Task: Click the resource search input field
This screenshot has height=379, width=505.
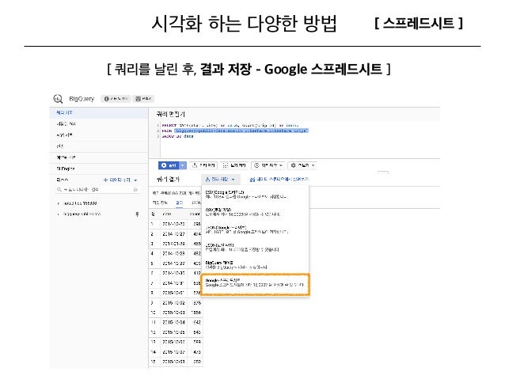Action: pyautogui.click(x=97, y=190)
